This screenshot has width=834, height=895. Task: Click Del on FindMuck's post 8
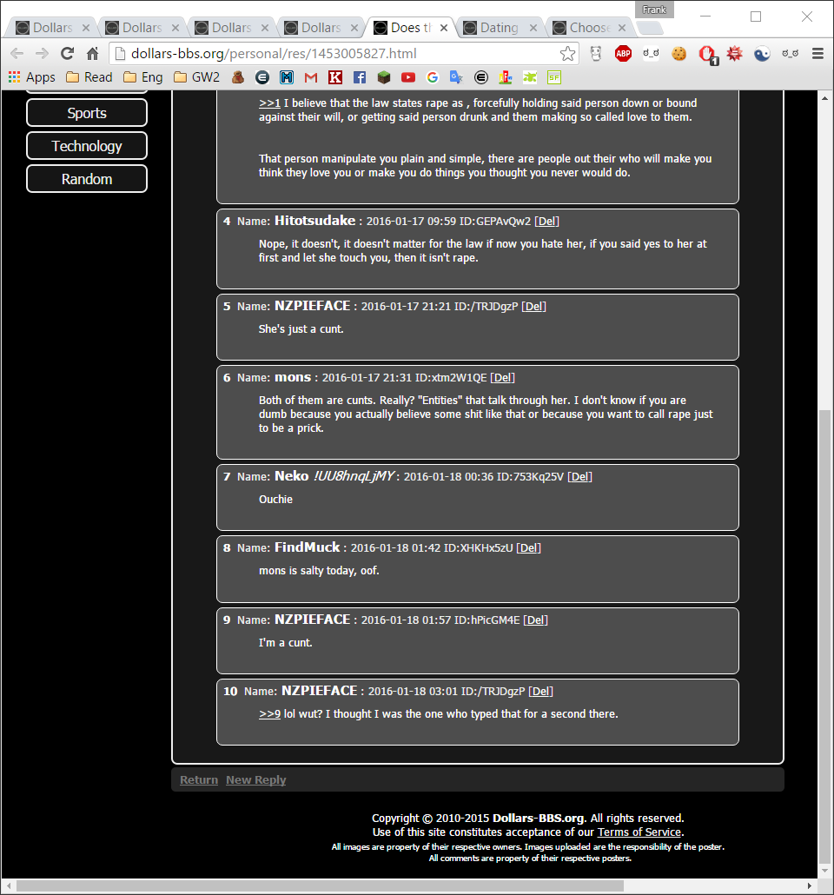click(528, 548)
